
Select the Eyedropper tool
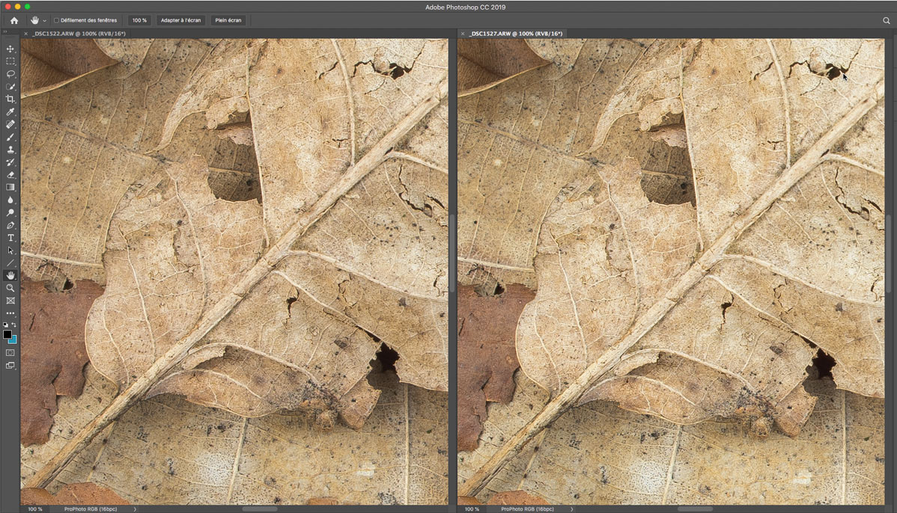(10, 111)
